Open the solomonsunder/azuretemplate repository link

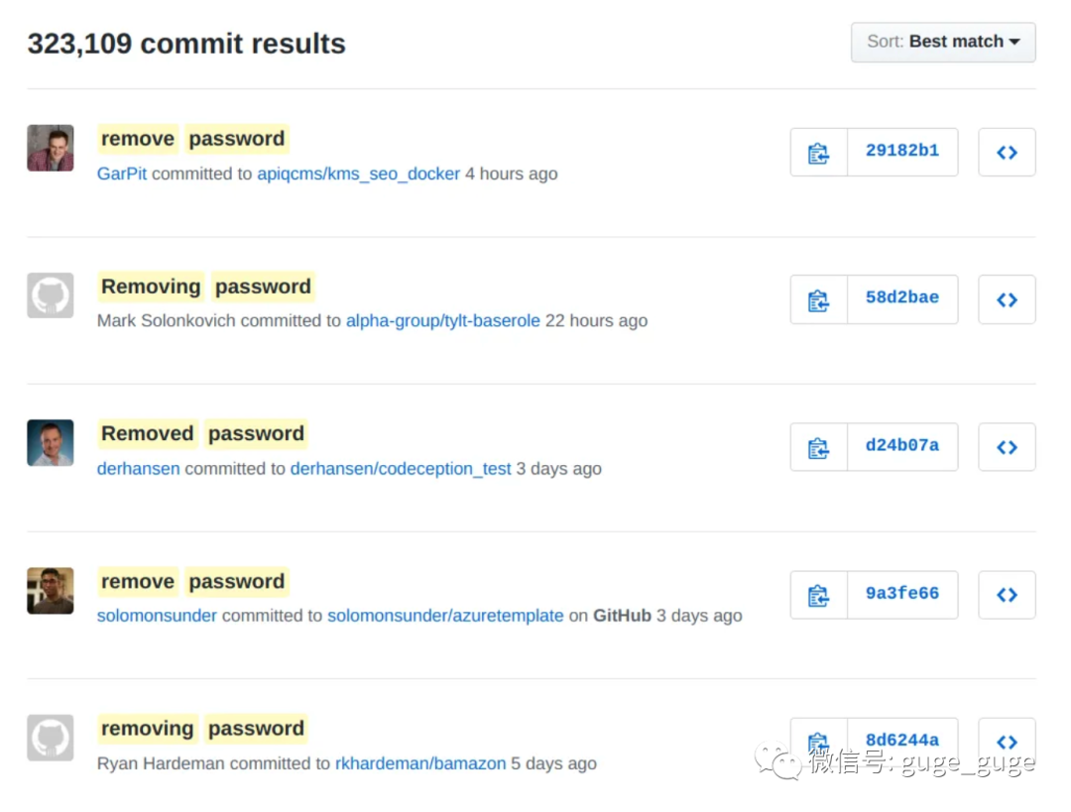click(445, 616)
